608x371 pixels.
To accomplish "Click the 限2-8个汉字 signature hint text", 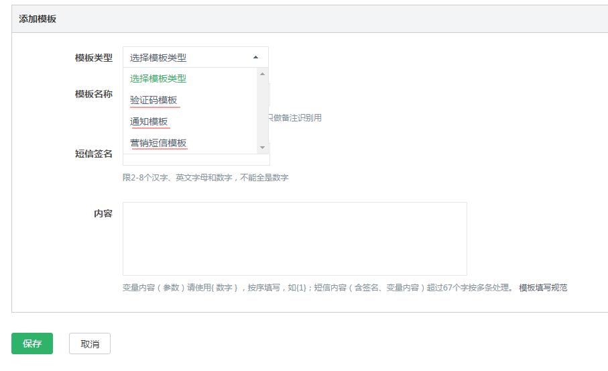I will click(205, 178).
